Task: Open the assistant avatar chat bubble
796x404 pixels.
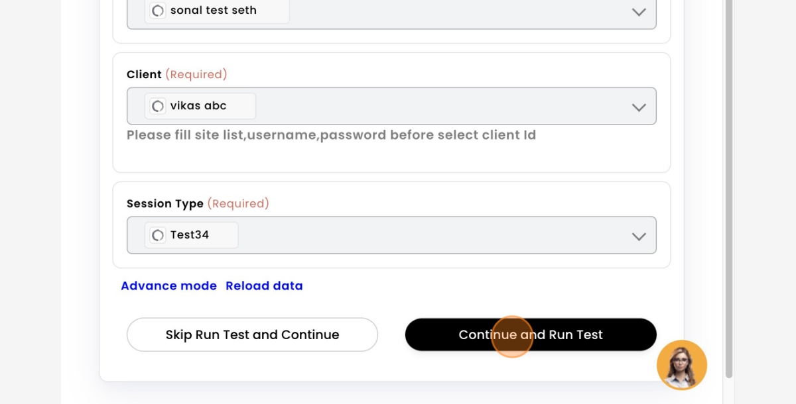Action: tap(682, 365)
